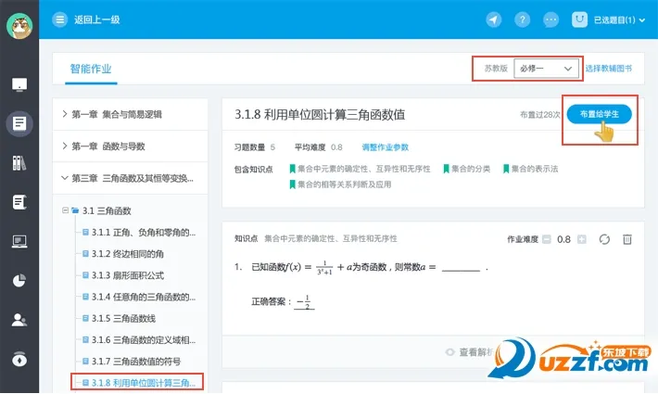Click the 调整作业参数 link
This screenshot has width=658, height=394.
tap(385, 147)
